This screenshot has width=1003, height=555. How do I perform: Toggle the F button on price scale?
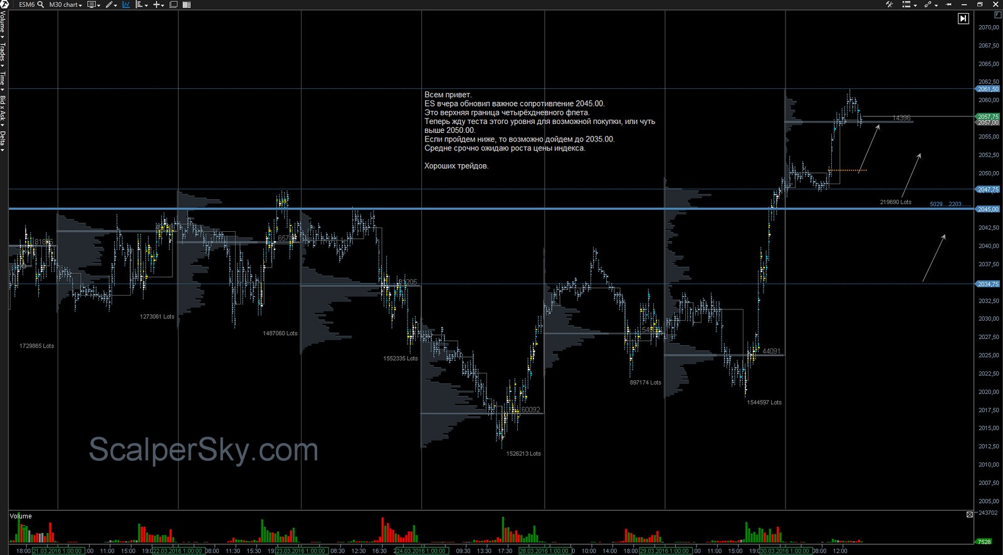[998, 14]
